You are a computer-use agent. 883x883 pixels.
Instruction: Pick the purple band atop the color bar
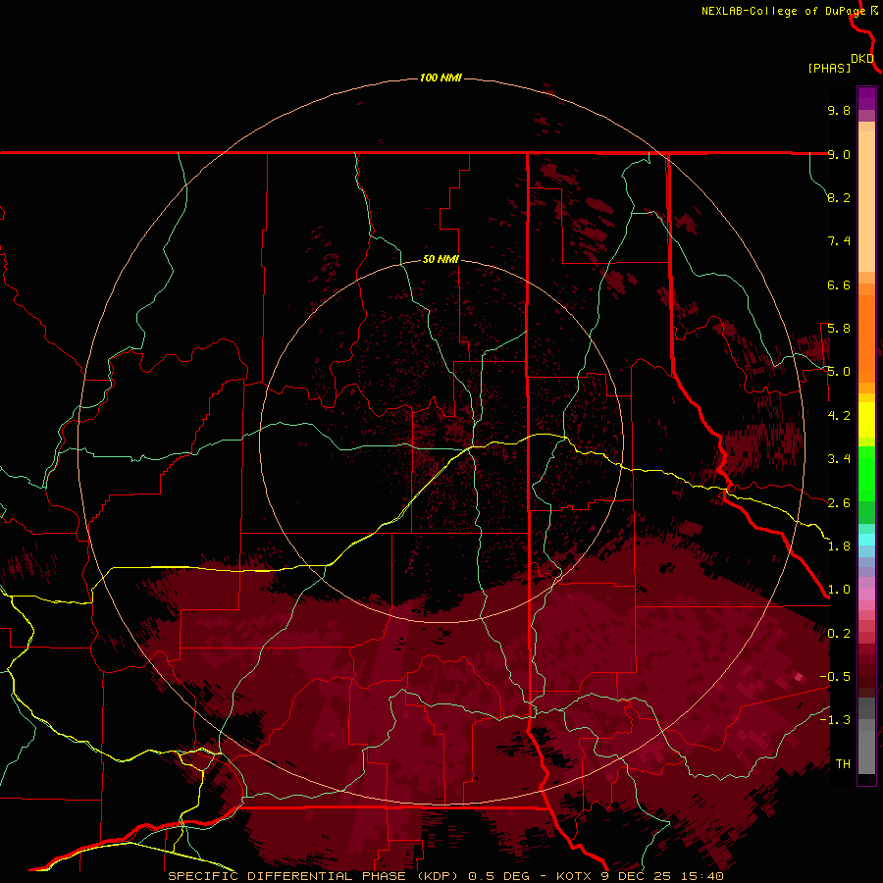866,98
